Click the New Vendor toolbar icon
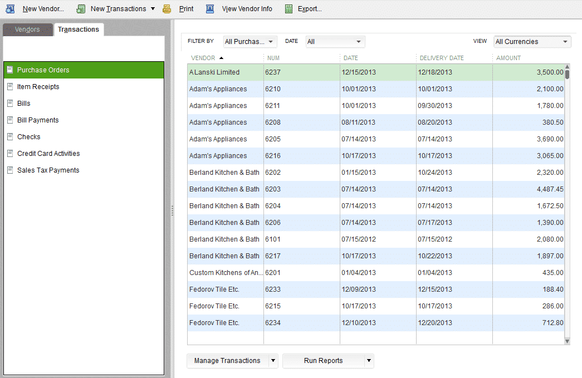Screen dimensions: 582x378 [x=11, y=9]
